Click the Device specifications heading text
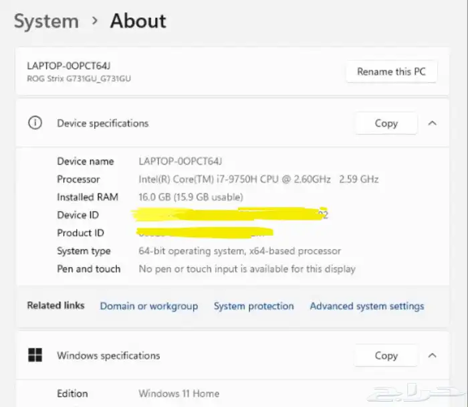The width and height of the screenshot is (468, 407). 103,123
